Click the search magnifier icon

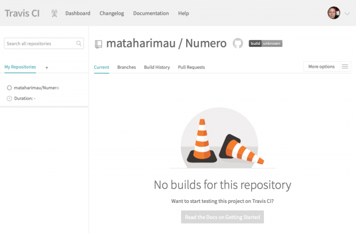[78, 43]
